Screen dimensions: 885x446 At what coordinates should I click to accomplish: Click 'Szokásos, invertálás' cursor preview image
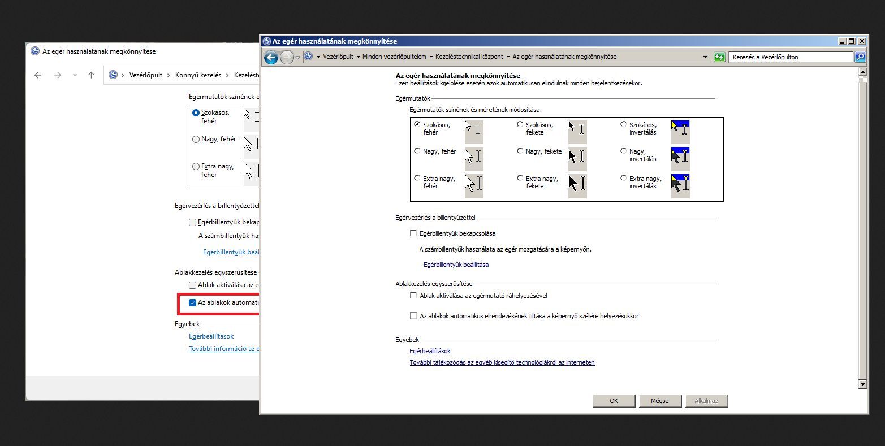680,131
